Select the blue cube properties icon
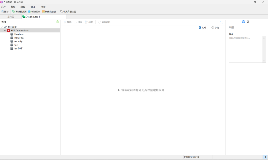Image resolution: width=268 pixels, height=160 pixels. coord(243,22)
